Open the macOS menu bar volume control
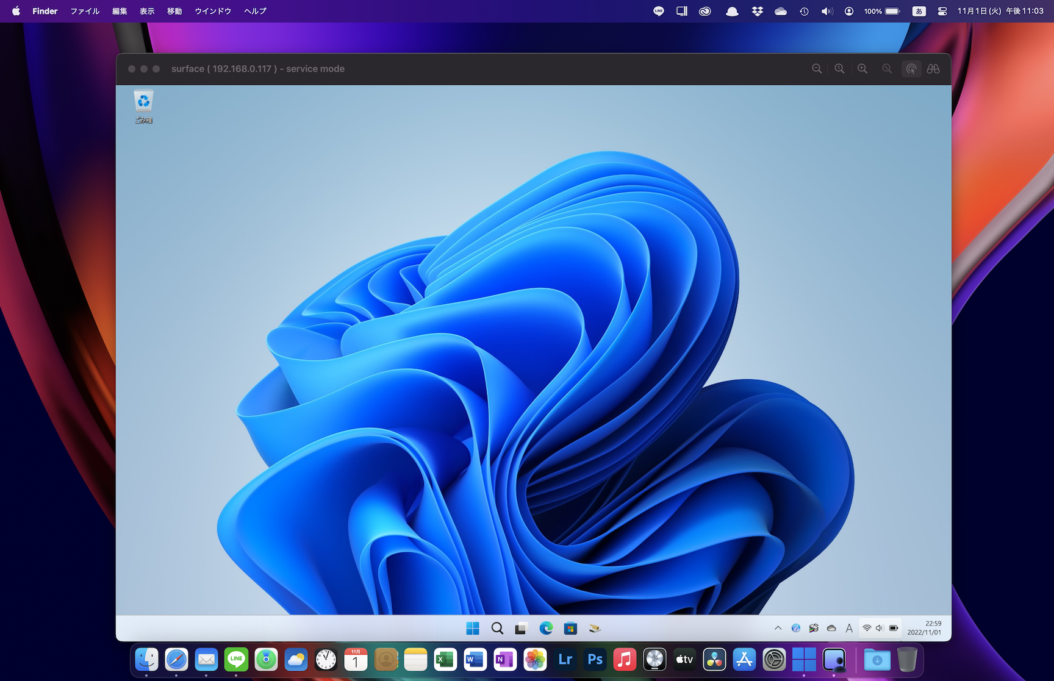1054x681 pixels. coord(827,11)
